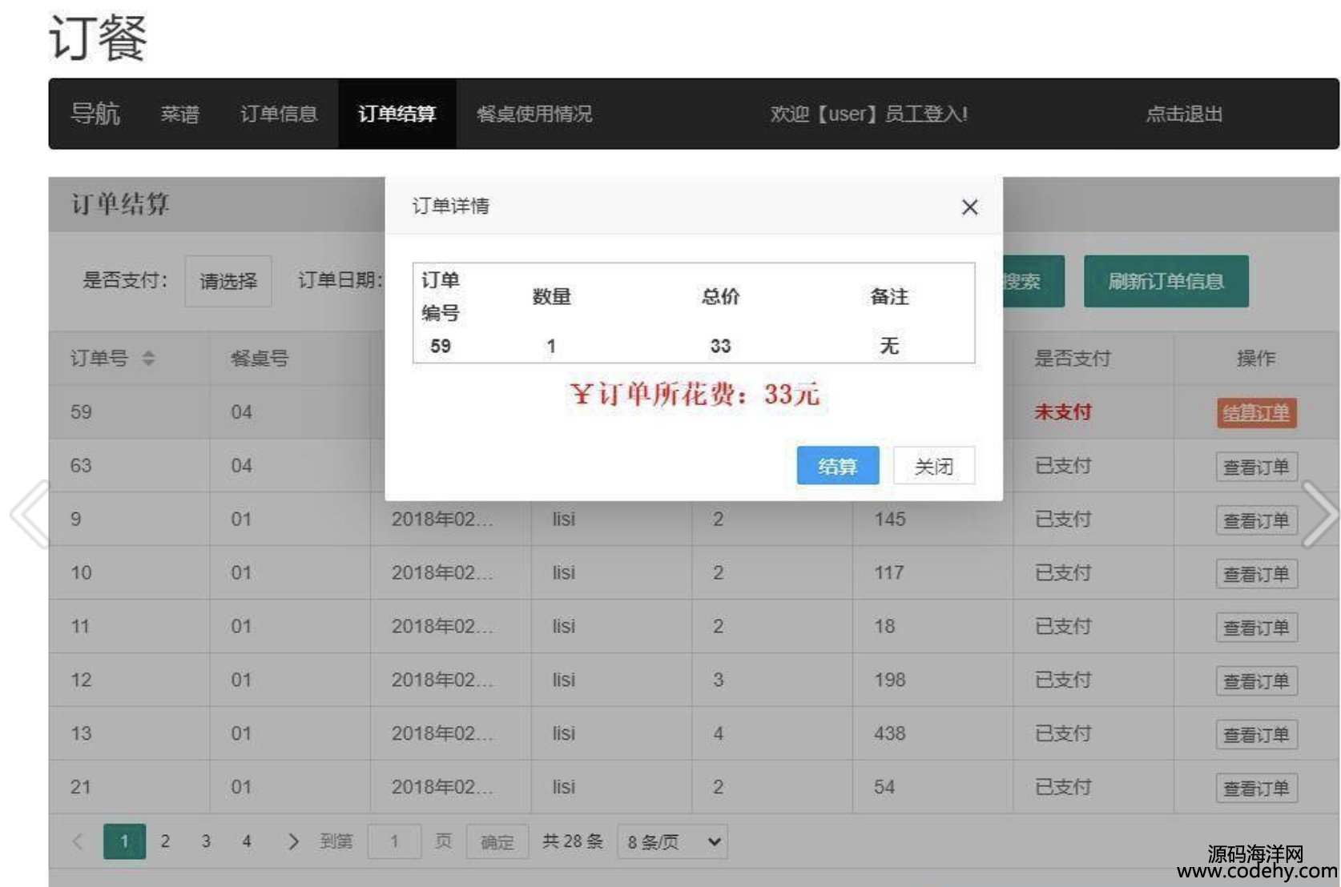Close the 订单详情 dialog with X icon
This screenshot has width=1341, height=887.
pos(969,207)
